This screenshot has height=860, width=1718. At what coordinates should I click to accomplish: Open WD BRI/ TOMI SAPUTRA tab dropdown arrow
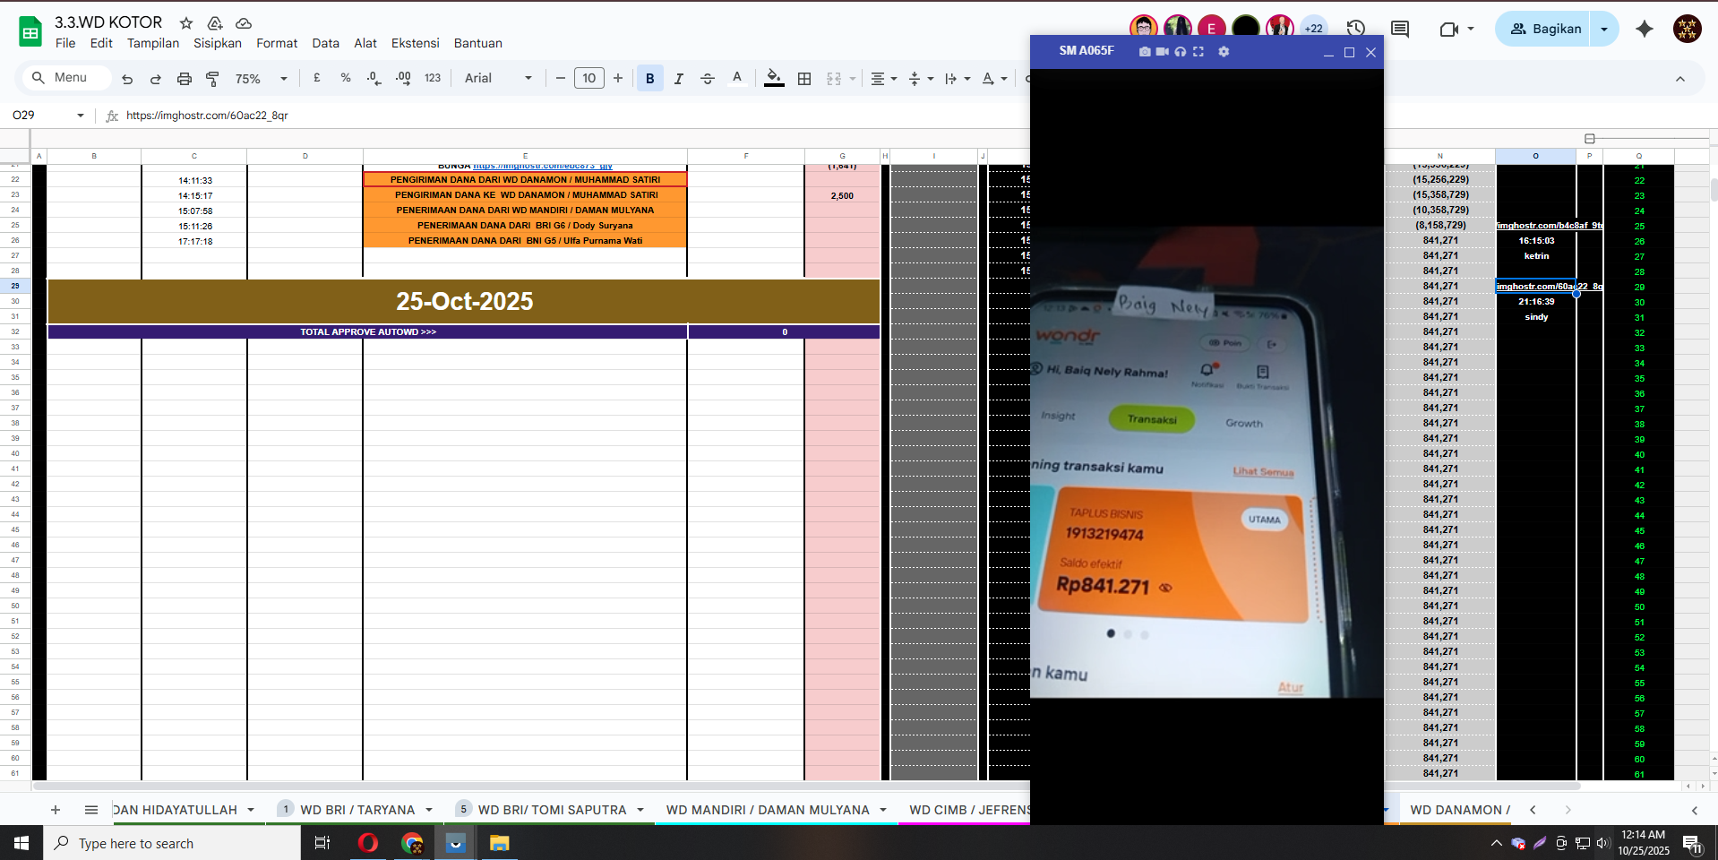point(640,810)
